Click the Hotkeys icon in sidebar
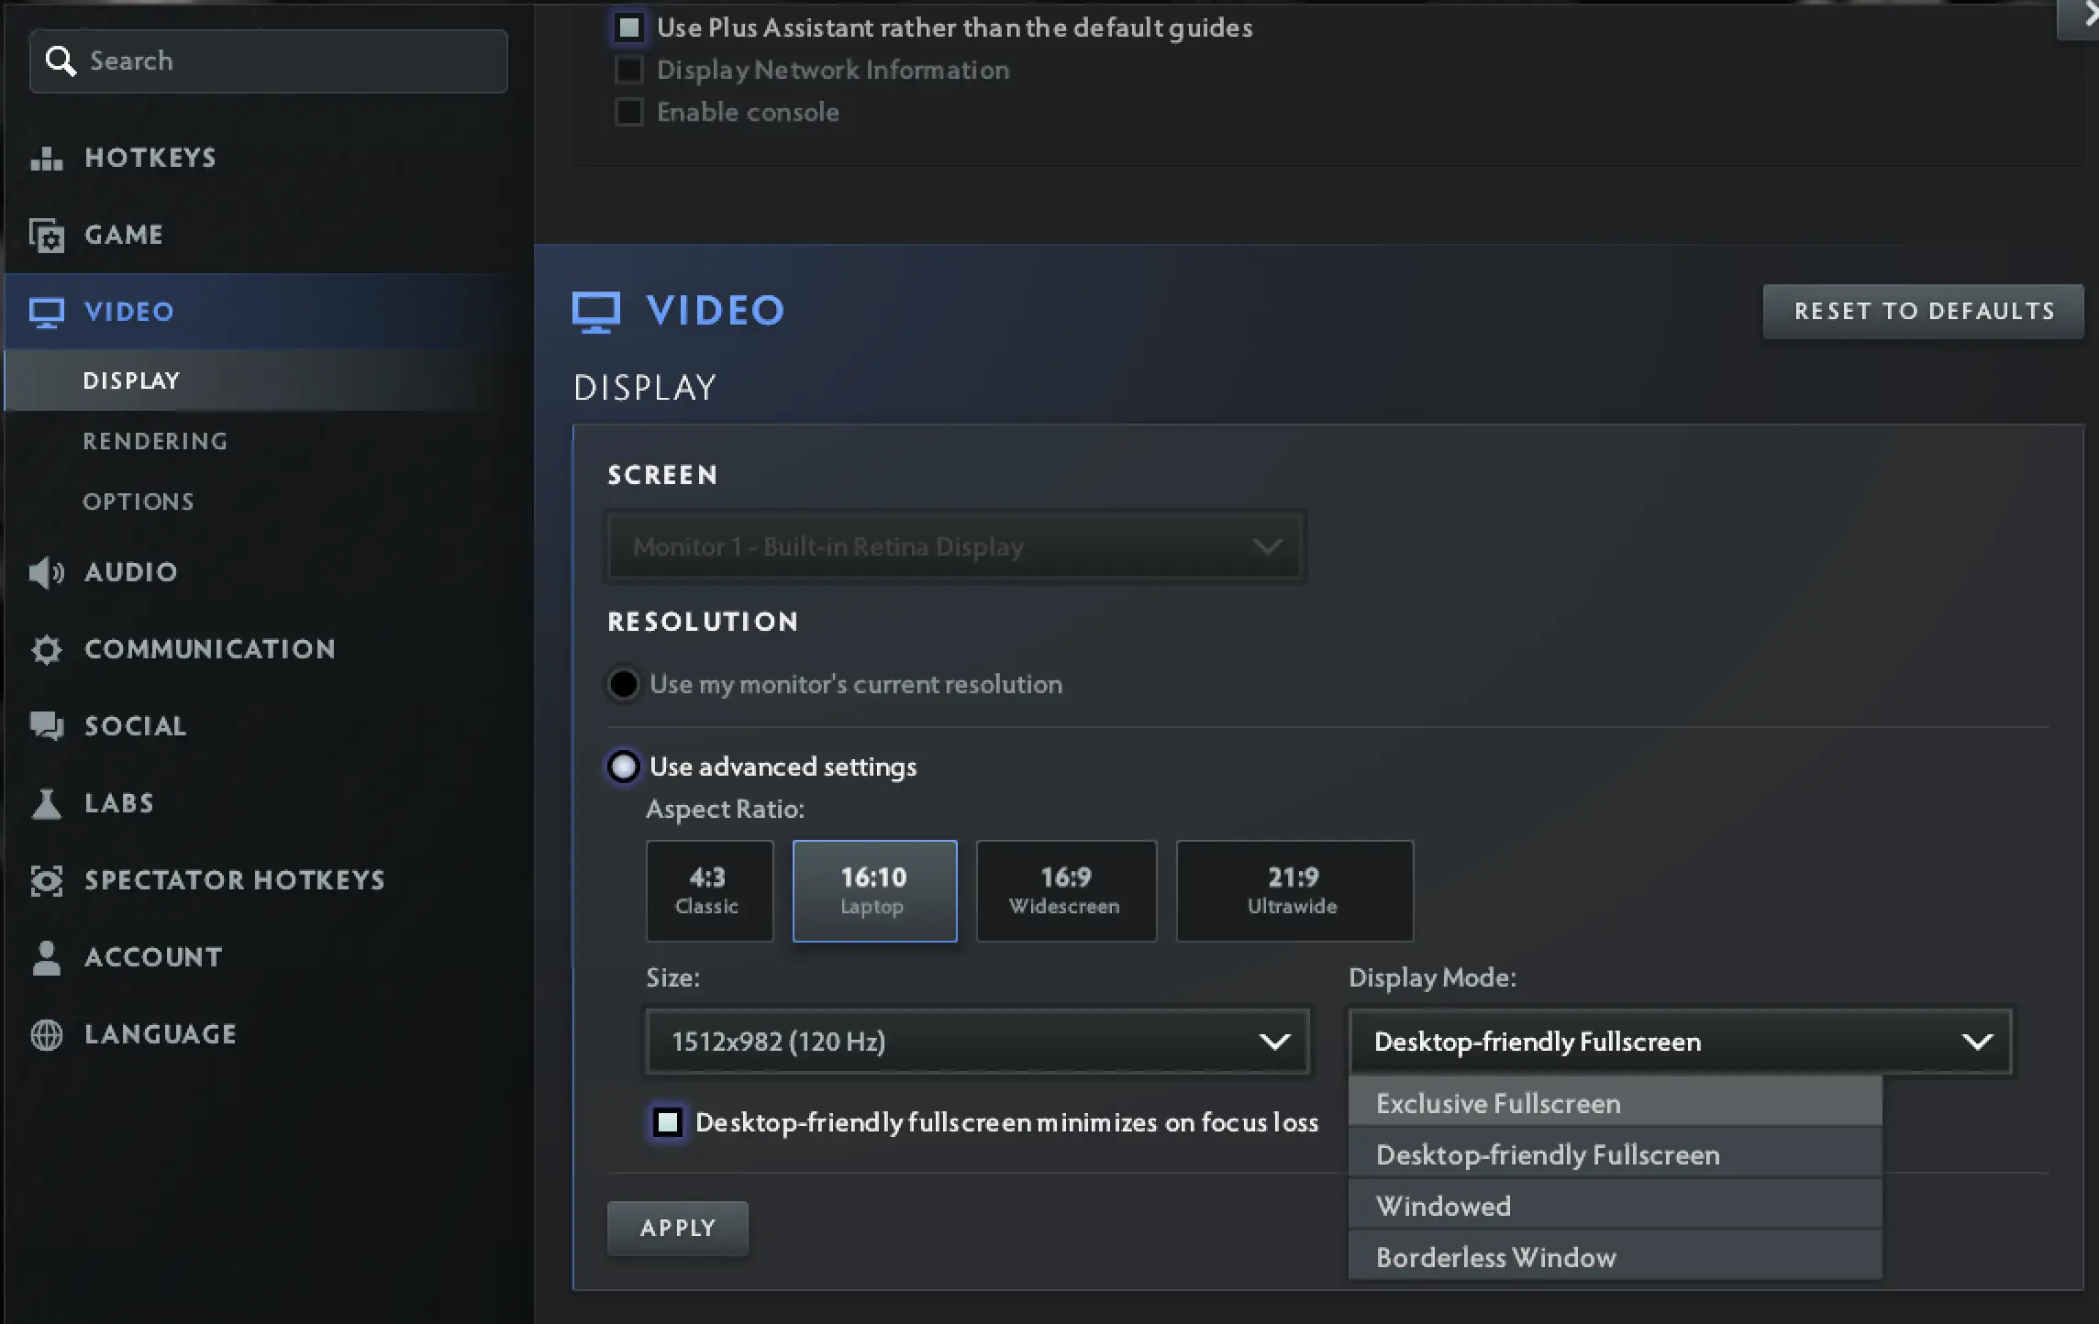 (x=46, y=159)
